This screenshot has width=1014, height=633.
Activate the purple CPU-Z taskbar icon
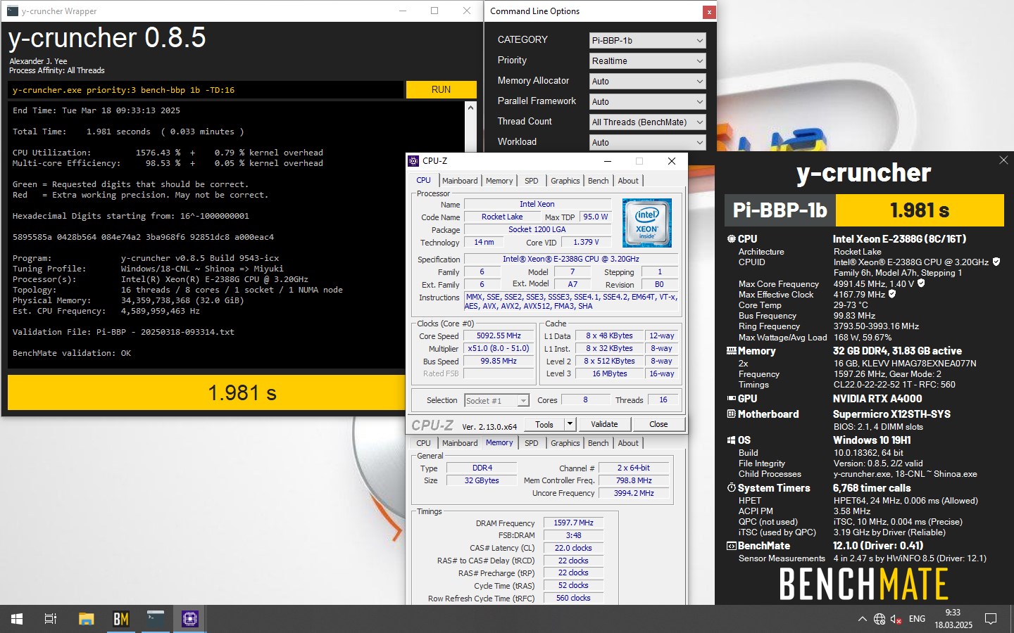pos(190,619)
